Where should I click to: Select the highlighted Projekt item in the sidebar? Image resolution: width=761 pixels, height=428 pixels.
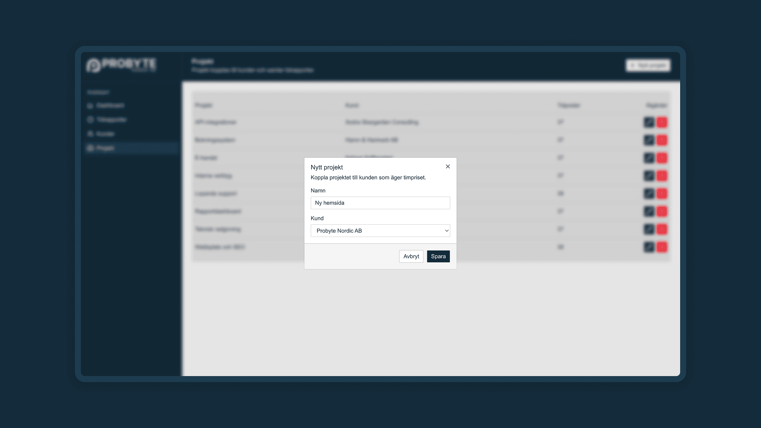[x=131, y=148]
